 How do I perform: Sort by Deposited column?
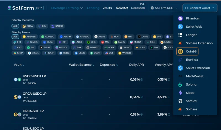[109, 65]
